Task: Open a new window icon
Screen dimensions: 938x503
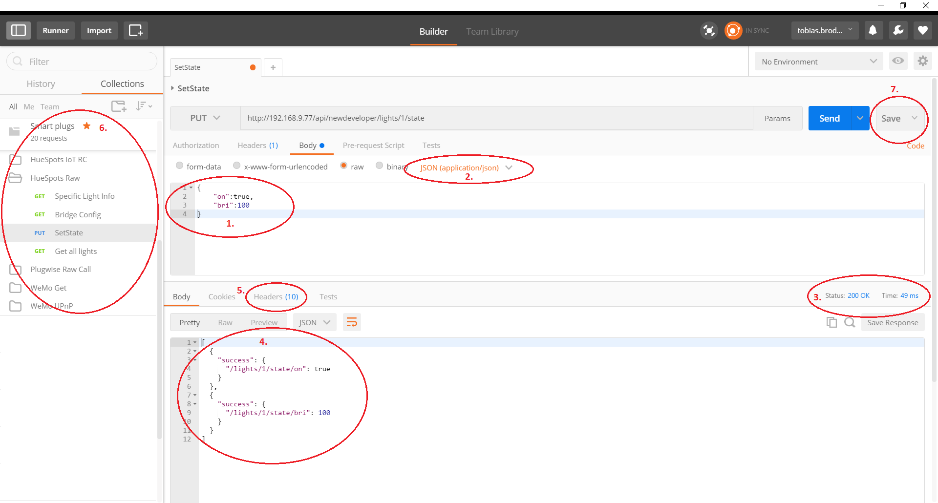Action: (135, 30)
